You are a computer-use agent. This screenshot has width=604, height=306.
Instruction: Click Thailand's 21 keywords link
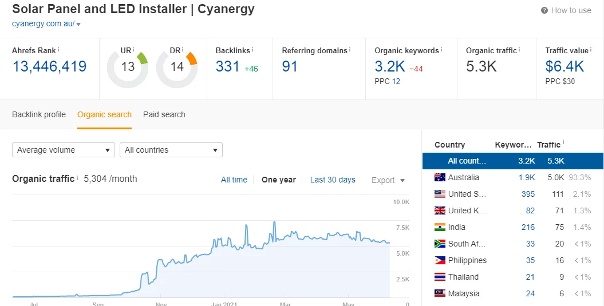(x=530, y=277)
